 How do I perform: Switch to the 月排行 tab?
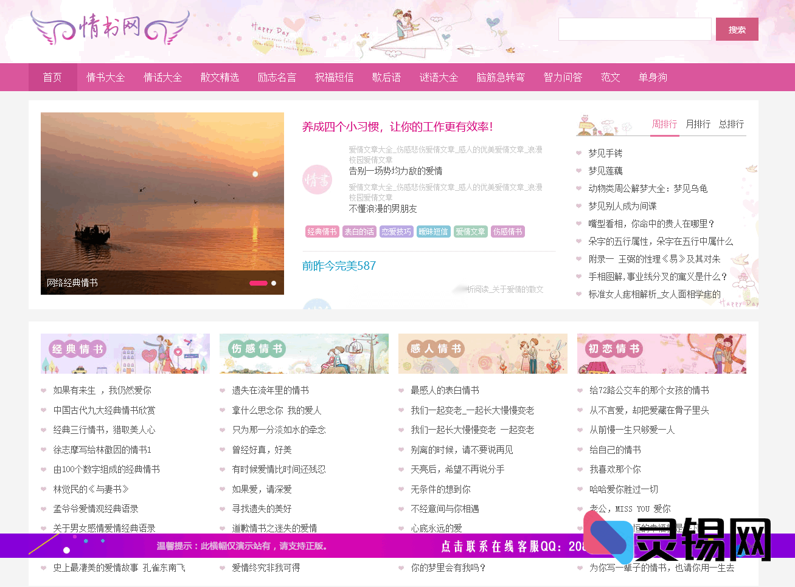click(697, 124)
